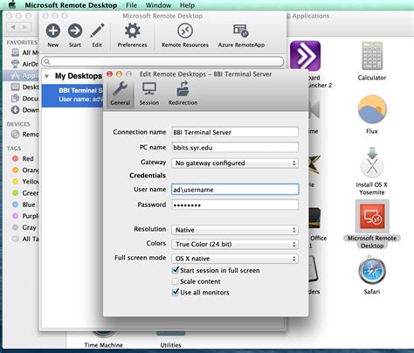Click All Tags in Finder sidebar
The image size is (414, 353).
pos(25,239)
